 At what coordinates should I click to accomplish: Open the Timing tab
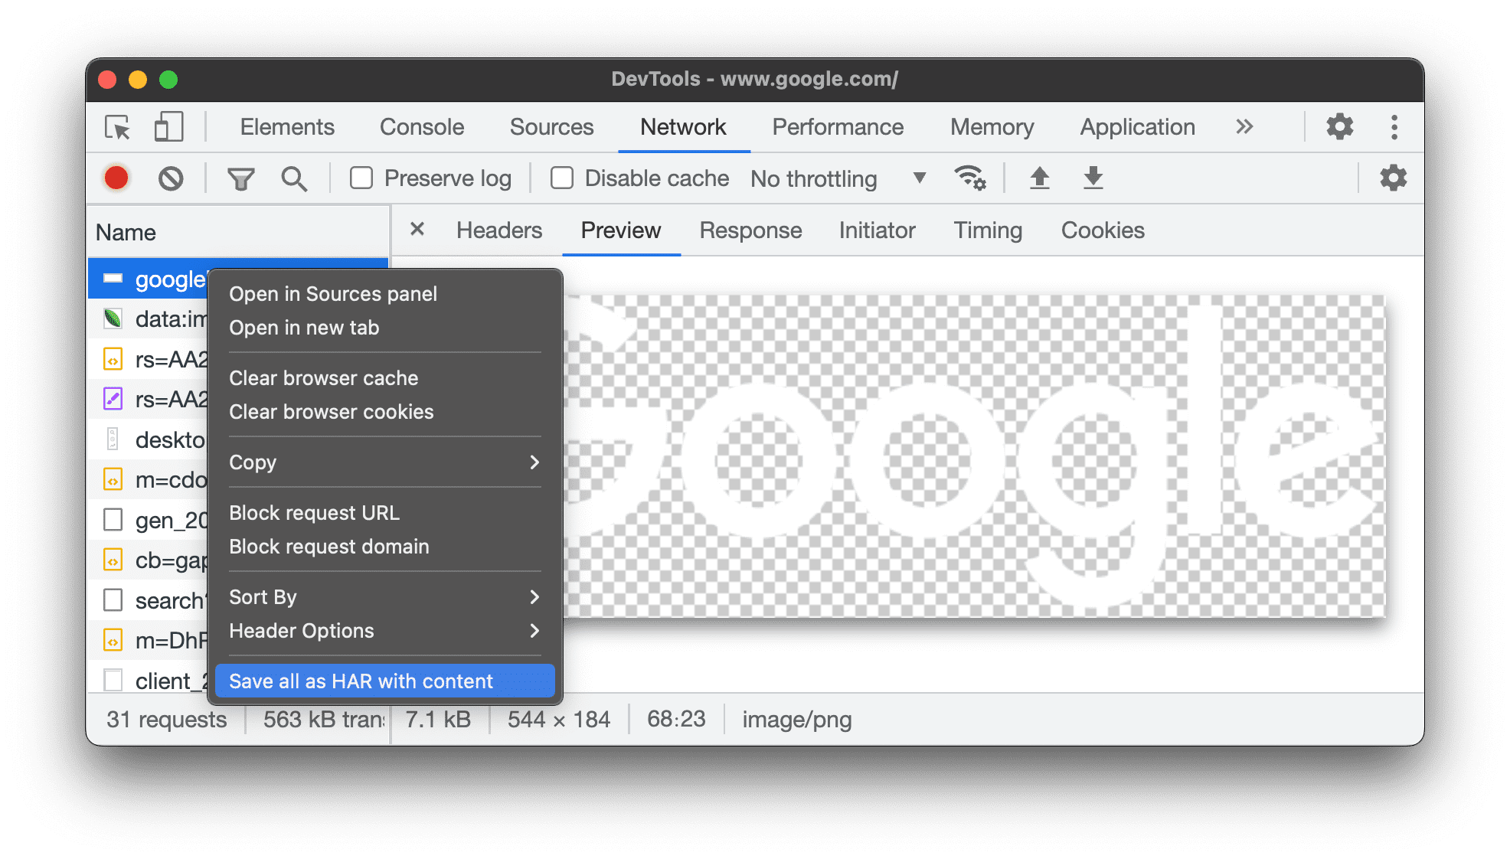coord(986,230)
